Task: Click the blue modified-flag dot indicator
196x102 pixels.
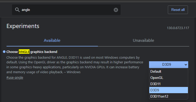Action: pos(4,52)
